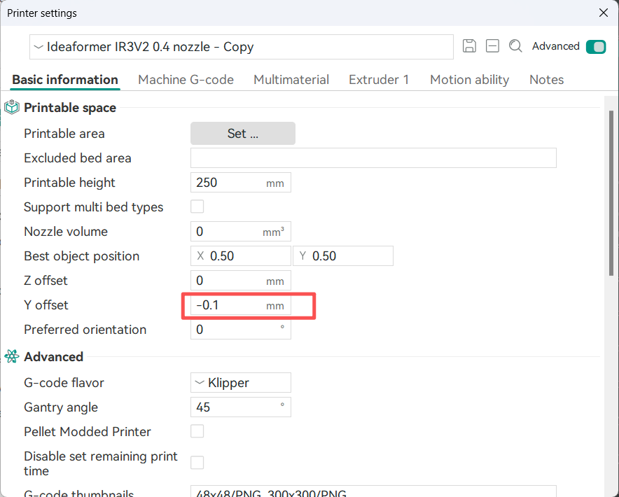
Task: Go to the Multimaterial tab
Action: point(291,80)
